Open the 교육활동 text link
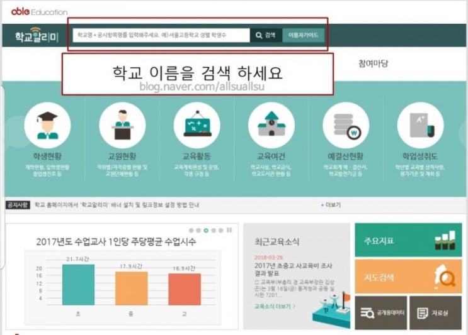 pos(197,157)
